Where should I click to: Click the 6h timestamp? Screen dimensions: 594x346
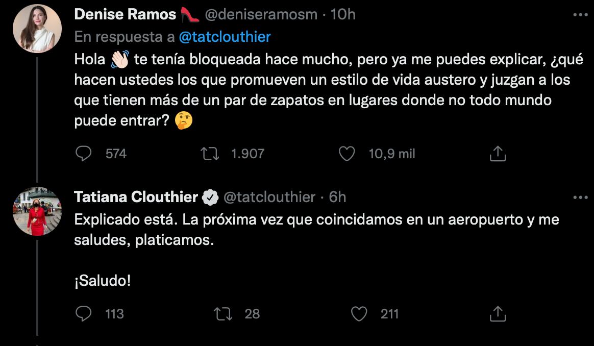[x=337, y=197]
